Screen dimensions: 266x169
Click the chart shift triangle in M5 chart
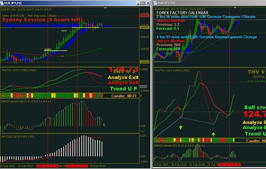tap(235, 8)
